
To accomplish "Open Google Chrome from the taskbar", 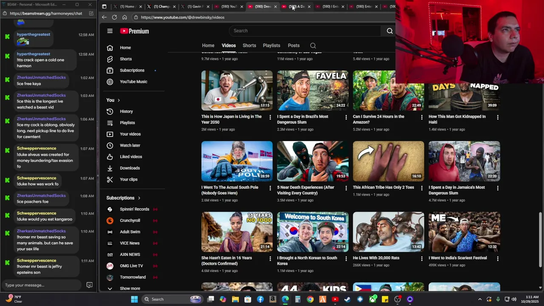I will [x=310, y=299].
